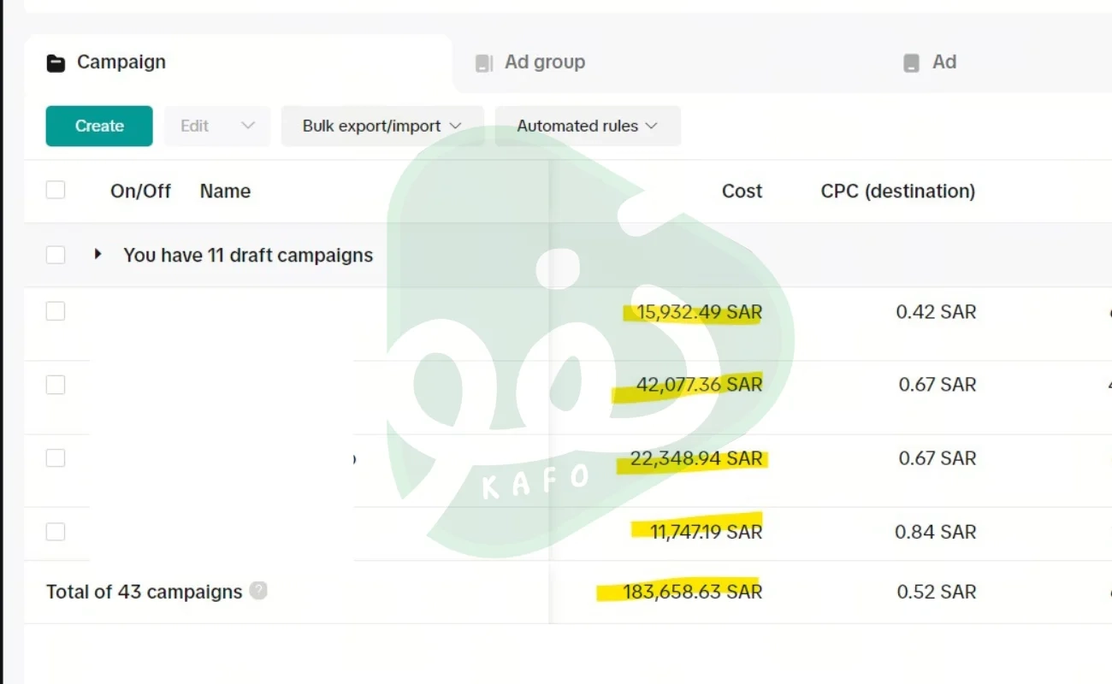Select the campaign row costing 15,932.49 SAR
Screen dimensions: 1112x684
[56, 311]
